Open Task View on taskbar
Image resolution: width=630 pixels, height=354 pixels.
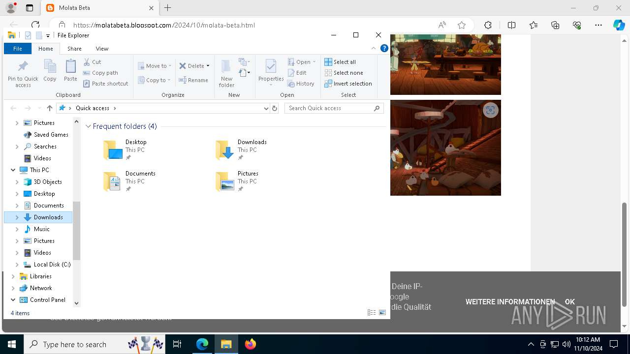coord(177,344)
